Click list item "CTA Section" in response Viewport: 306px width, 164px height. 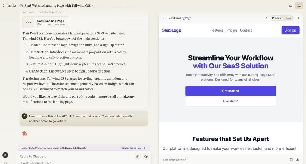(x=70, y=71)
